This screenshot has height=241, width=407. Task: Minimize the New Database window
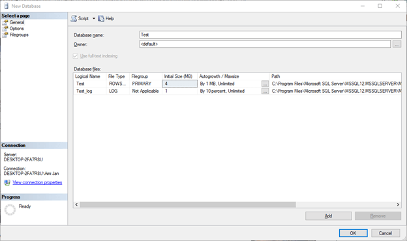point(363,6)
